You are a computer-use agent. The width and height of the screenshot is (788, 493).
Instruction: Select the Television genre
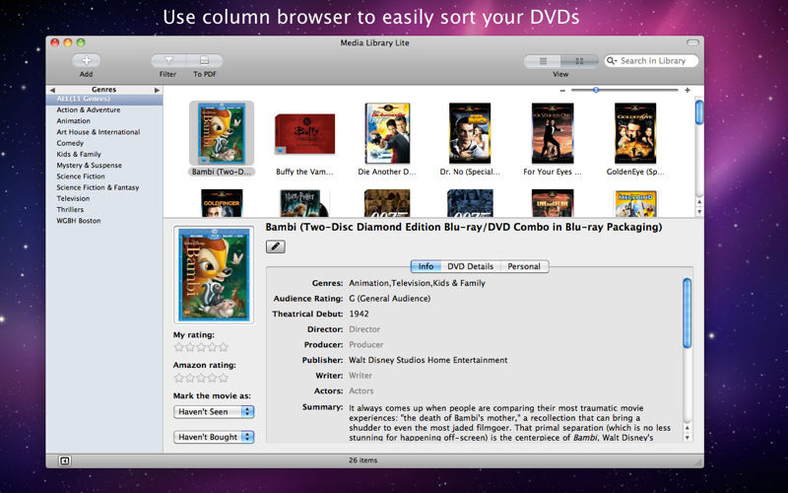point(104,198)
